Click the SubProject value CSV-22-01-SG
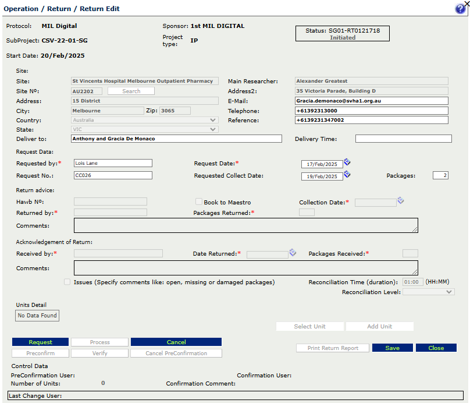470x403 pixels. pos(65,41)
